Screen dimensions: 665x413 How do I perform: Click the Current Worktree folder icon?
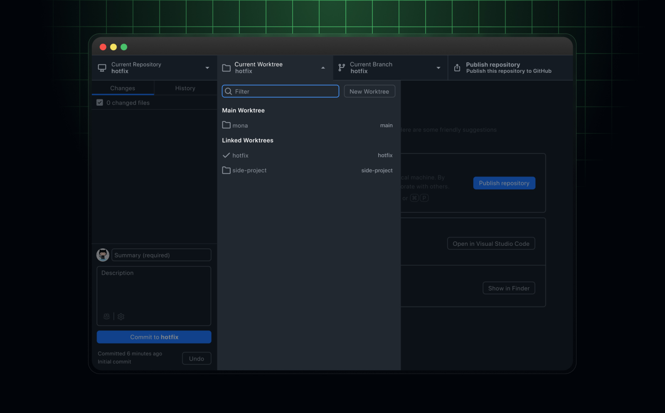click(226, 68)
